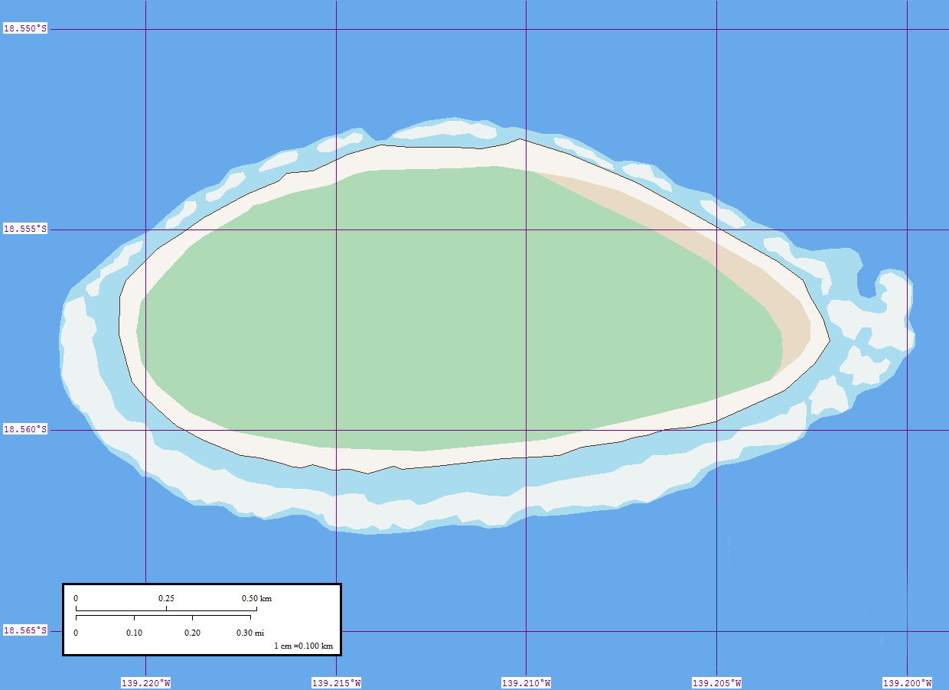
Task: Click the 139.220°W longitude label
Action: click(x=145, y=683)
